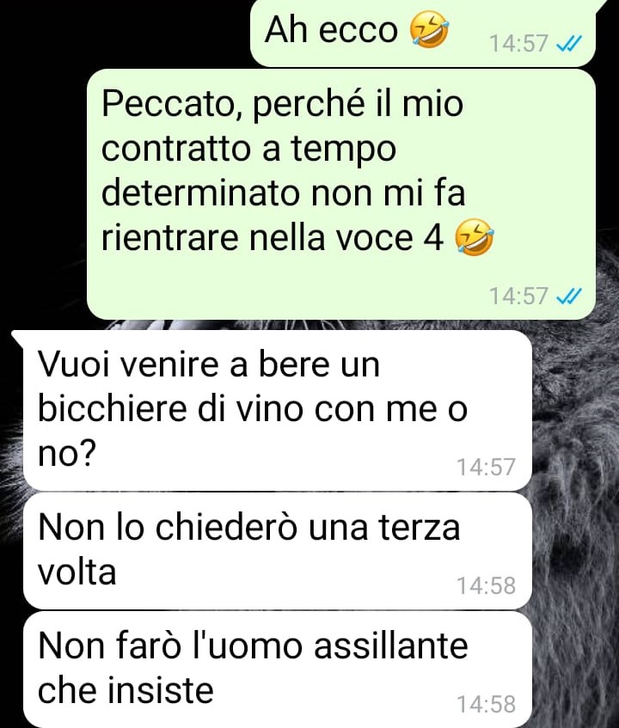619x728 pixels.
Task: Select the 'Non lo chiederò una terza volta' message
Action: click(x=277, y=551)
